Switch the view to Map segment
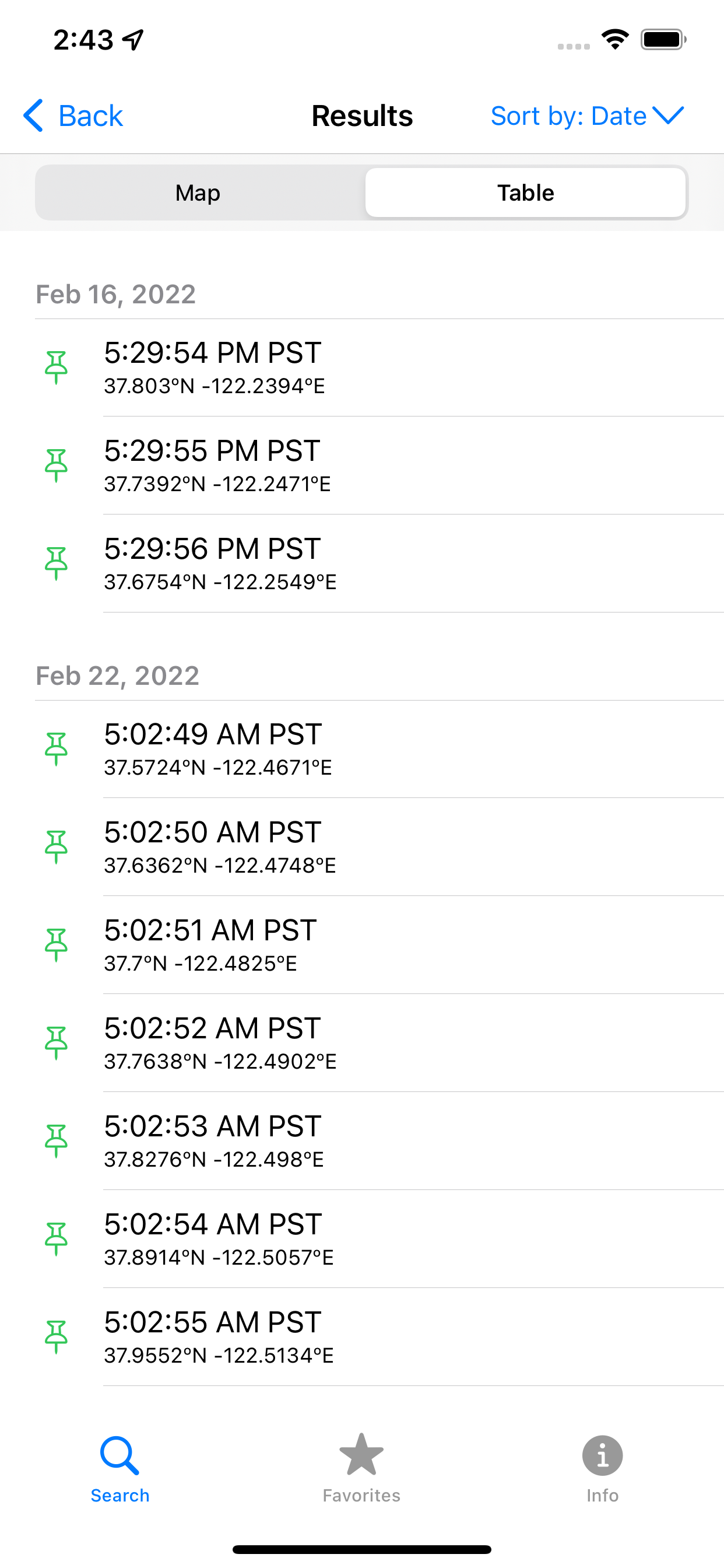The image size is (724, 1568). [198, 192]
